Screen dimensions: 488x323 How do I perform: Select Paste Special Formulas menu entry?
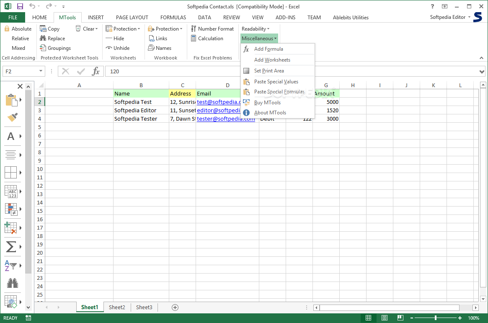coord(278,92)
